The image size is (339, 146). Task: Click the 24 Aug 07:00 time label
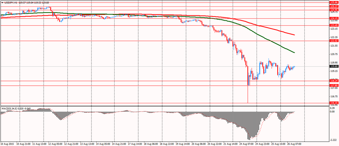coord(246,144)
